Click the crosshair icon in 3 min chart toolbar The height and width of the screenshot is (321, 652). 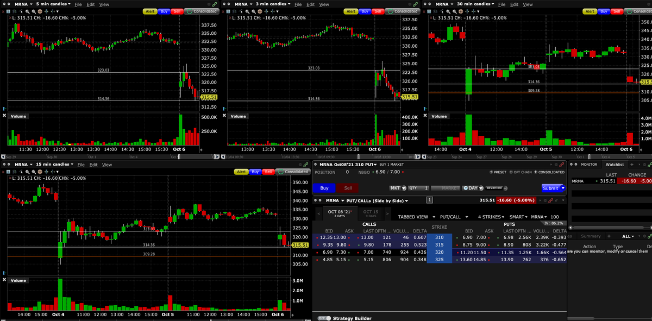[x=260, y=11]
